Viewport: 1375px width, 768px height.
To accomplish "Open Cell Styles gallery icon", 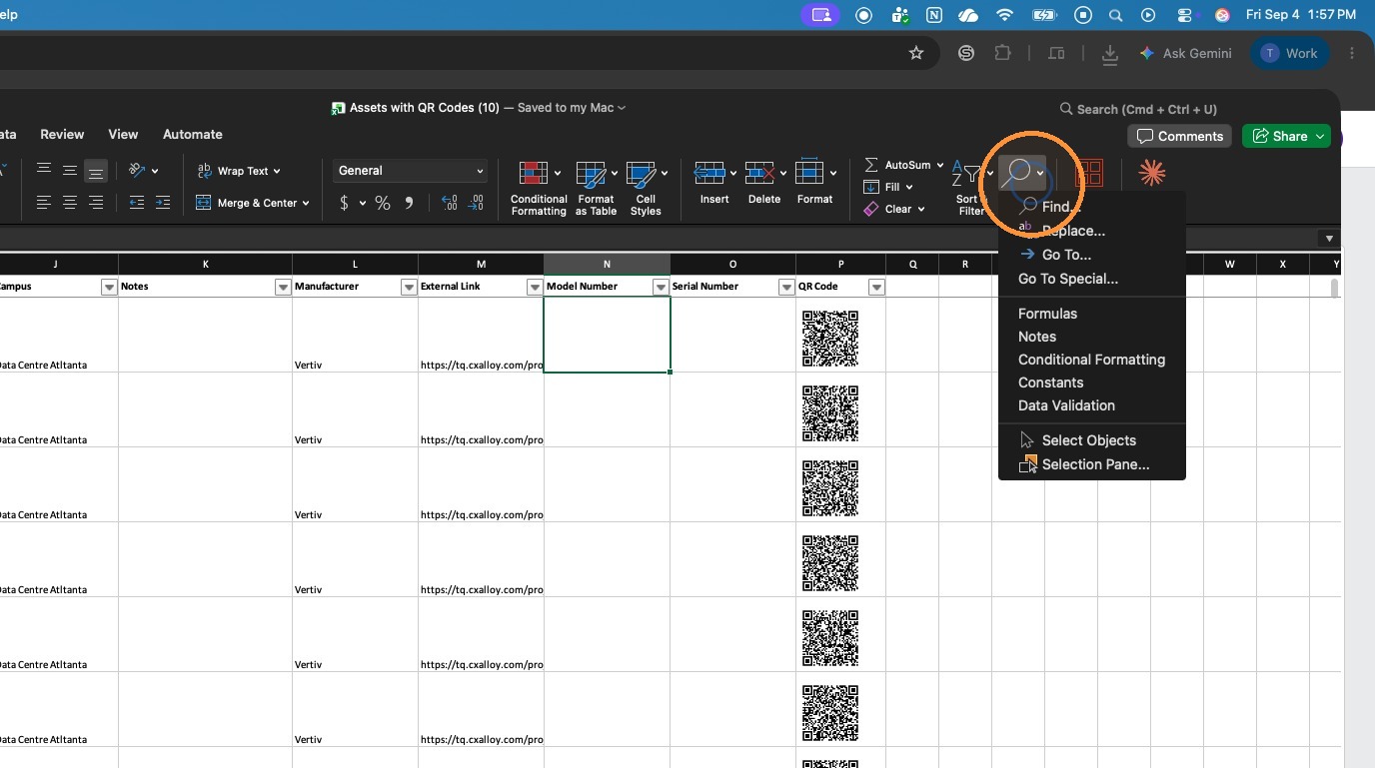I will coord(641,173).
